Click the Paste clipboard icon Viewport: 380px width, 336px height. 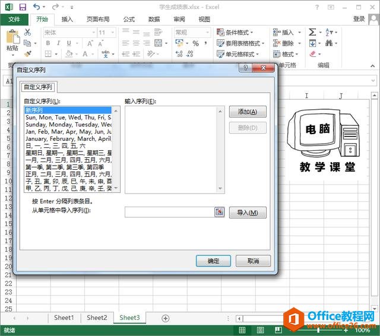[x=12, y=37]
